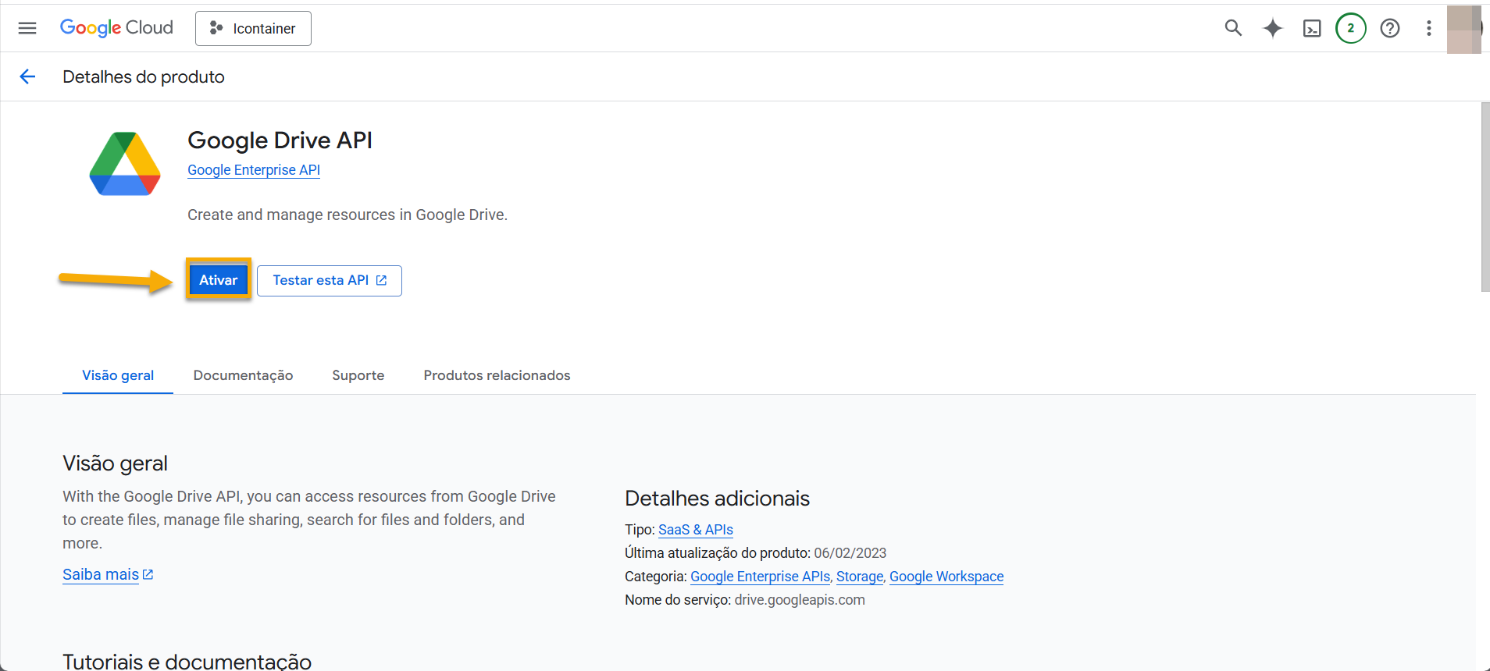Switch to the Suporte tab
This screenshot has width=1490, height=671.
(358, 375)
